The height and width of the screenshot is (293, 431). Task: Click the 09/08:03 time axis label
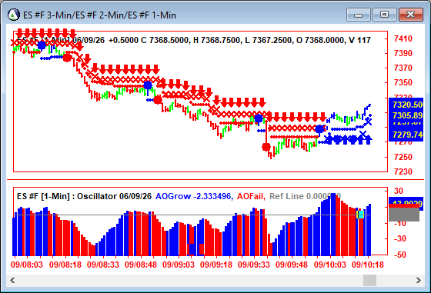pos(27,265)
